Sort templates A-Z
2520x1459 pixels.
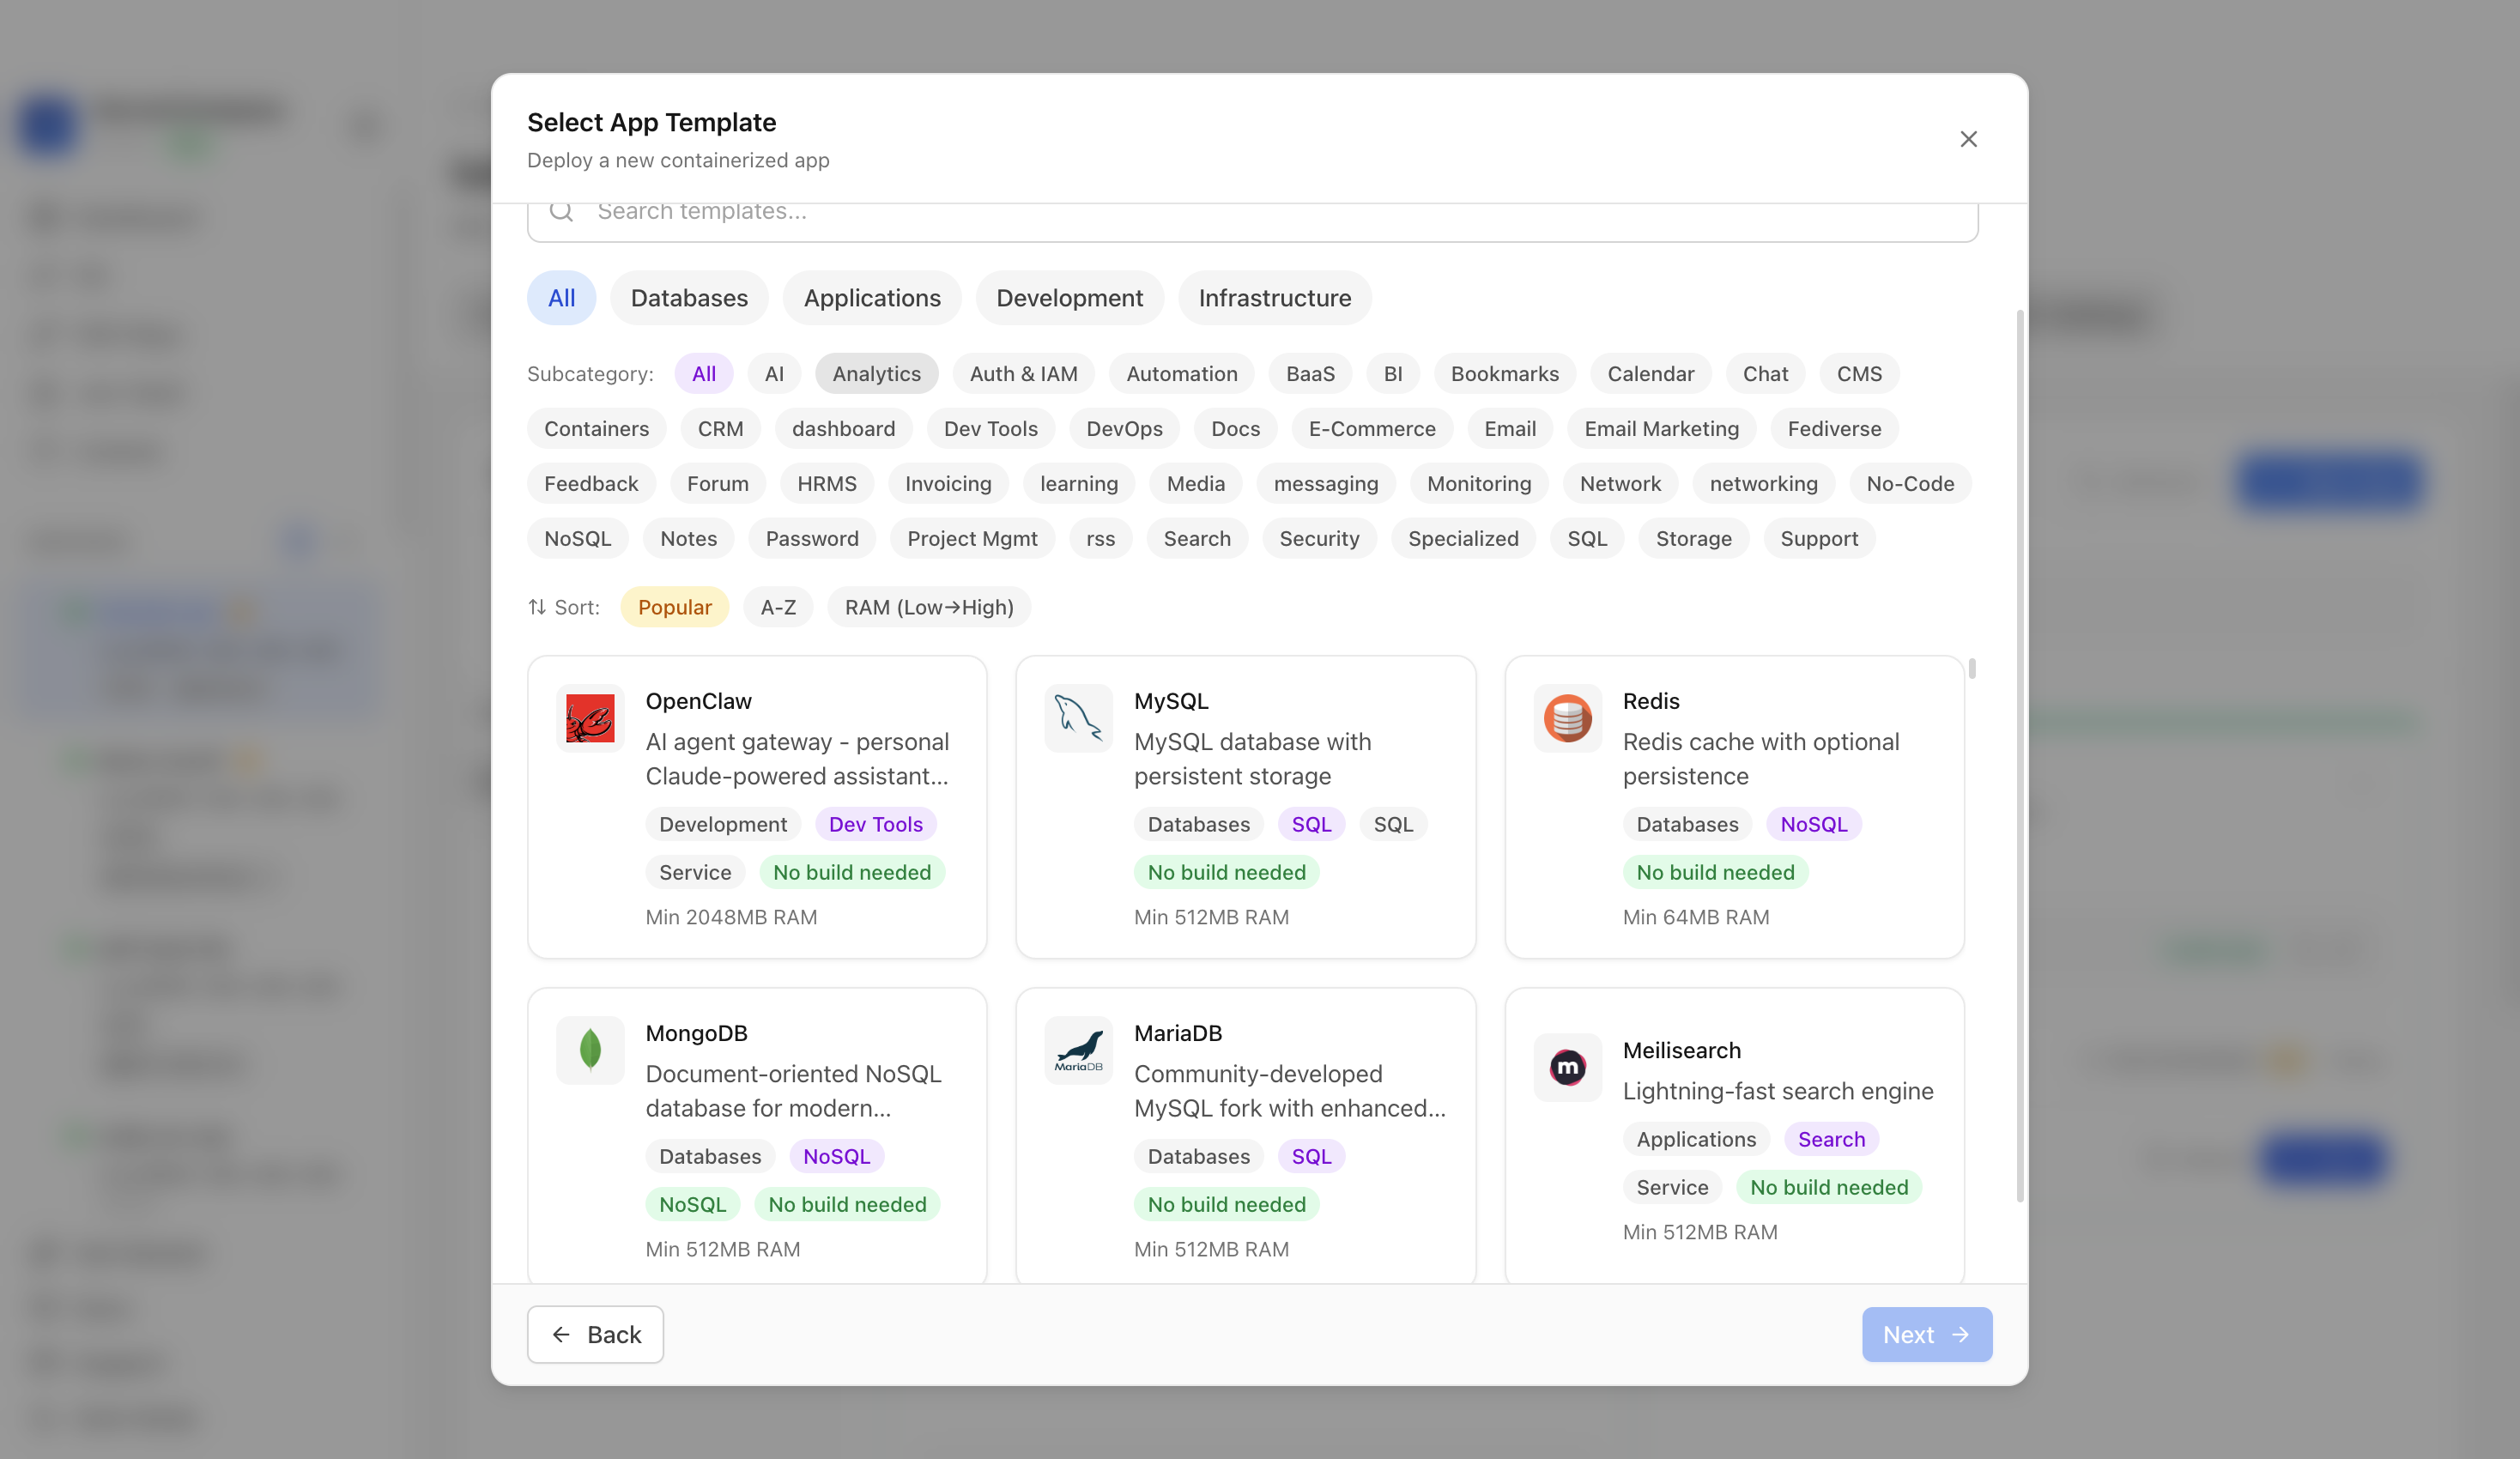[x=777, y=607]
